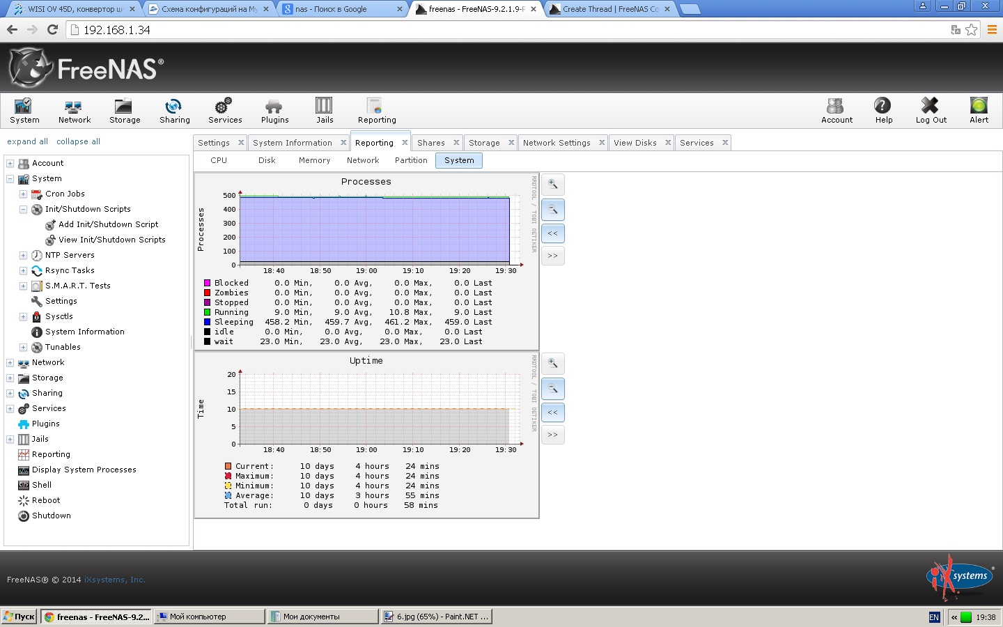This screenshot has width=1003, height=627.
Task: Open the Пуск start button
Action: (19, 617)
